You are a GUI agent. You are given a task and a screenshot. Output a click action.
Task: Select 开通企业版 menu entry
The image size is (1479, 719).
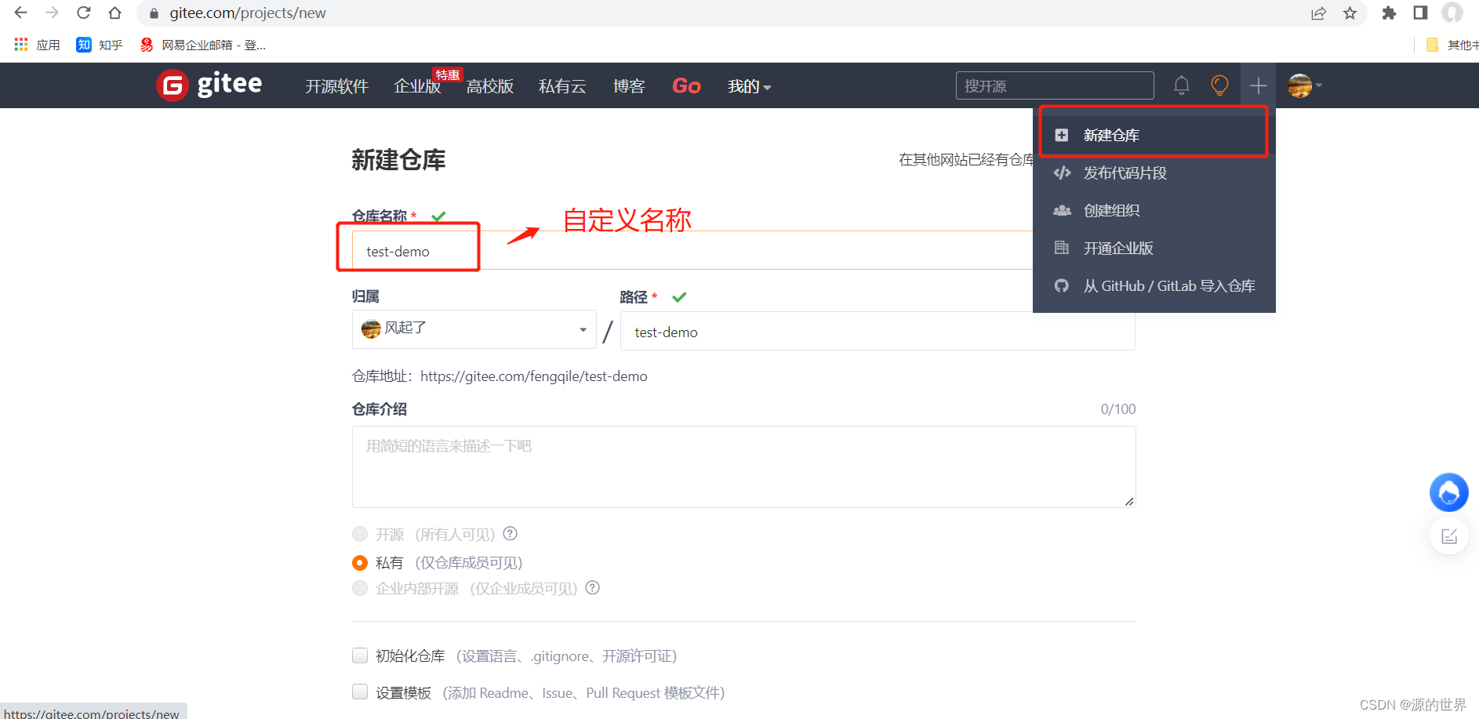pos(1154,248)
